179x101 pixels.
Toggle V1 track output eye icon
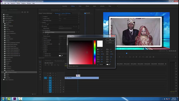tap(55, 78)
